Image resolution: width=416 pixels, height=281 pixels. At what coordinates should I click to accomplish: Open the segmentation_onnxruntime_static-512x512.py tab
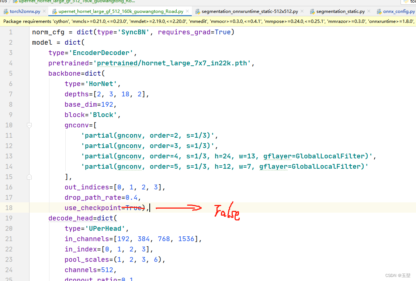(x=250, y=11)
